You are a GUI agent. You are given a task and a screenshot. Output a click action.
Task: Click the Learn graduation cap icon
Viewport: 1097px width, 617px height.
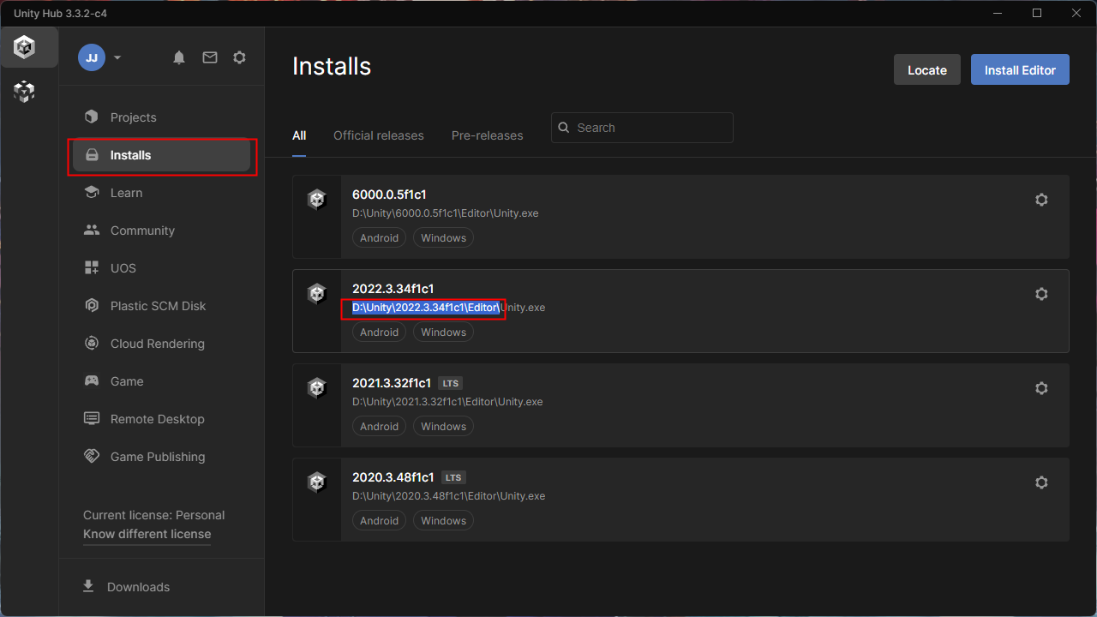point(92,193)
